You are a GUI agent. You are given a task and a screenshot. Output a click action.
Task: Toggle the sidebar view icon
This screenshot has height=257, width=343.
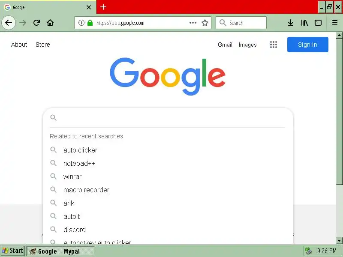point(318,23)
